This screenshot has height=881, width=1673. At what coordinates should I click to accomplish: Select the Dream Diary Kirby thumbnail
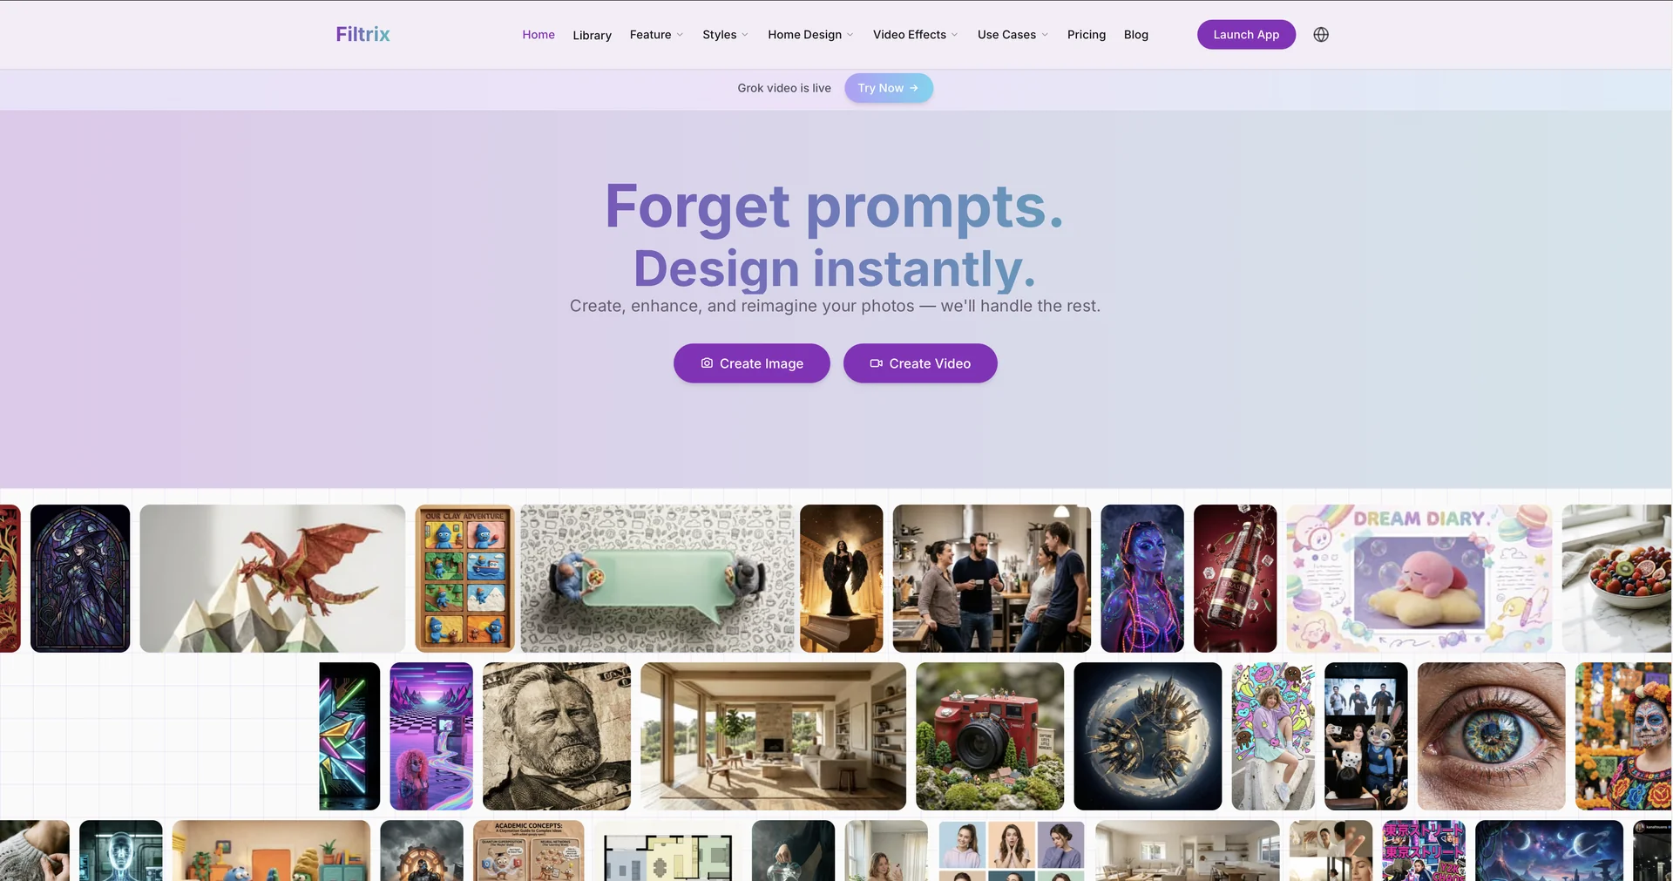pyautogui.click(x=1419, y=579)
